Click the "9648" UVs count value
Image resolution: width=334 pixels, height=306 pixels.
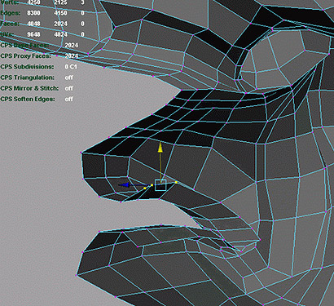click(33, 34)
